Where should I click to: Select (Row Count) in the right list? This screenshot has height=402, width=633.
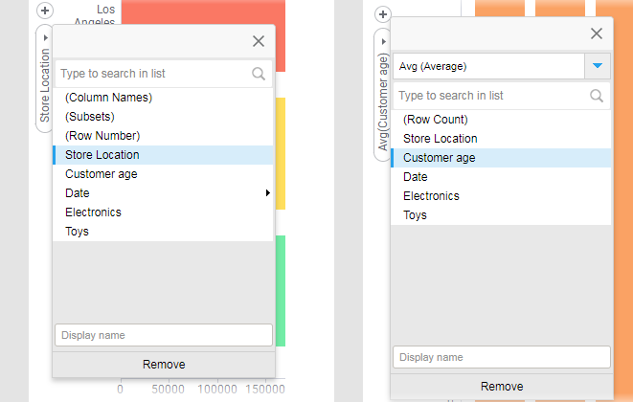pos(435,120)
